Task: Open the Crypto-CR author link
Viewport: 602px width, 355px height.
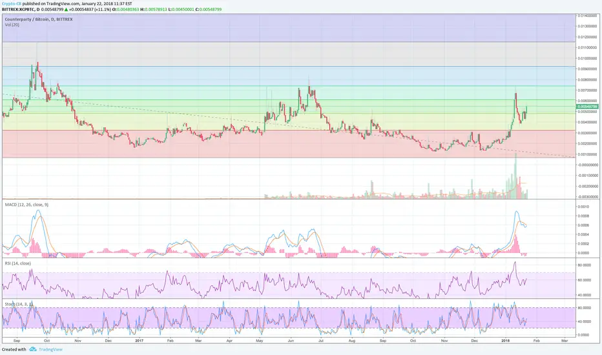Action: [x=11, y=3]
